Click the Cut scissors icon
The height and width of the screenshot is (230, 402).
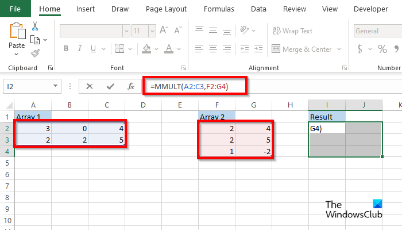[35, 26]
